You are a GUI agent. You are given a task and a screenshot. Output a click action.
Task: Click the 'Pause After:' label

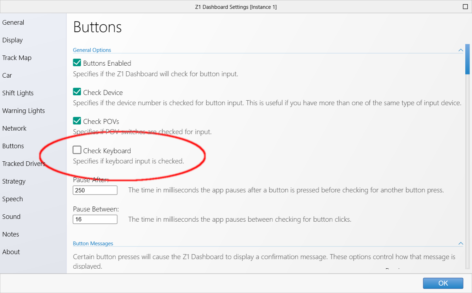[x=91, y=180]
